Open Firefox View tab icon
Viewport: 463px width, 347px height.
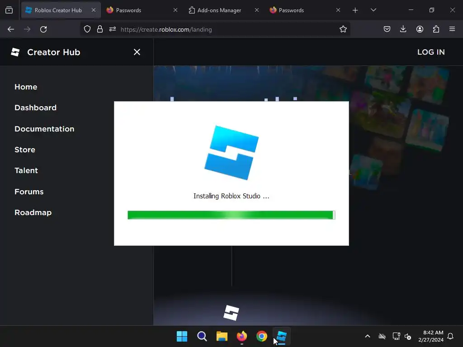click(9, 10)
